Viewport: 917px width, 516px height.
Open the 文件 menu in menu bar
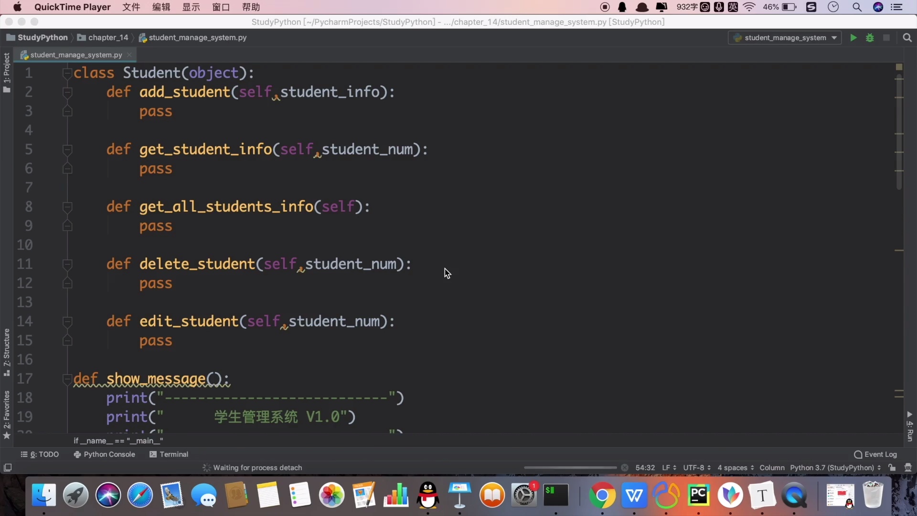131,7
